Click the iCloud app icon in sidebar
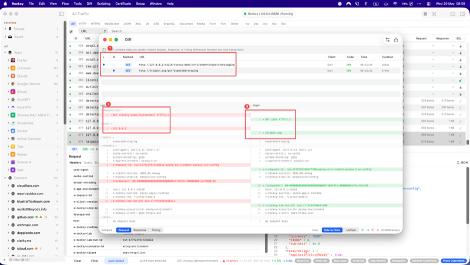Screen dimensions: 470x265 pos(13,92)
